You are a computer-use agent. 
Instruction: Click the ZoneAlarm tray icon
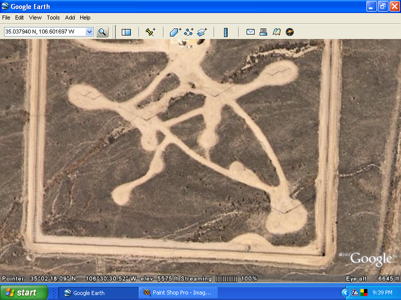click(355, 292)
